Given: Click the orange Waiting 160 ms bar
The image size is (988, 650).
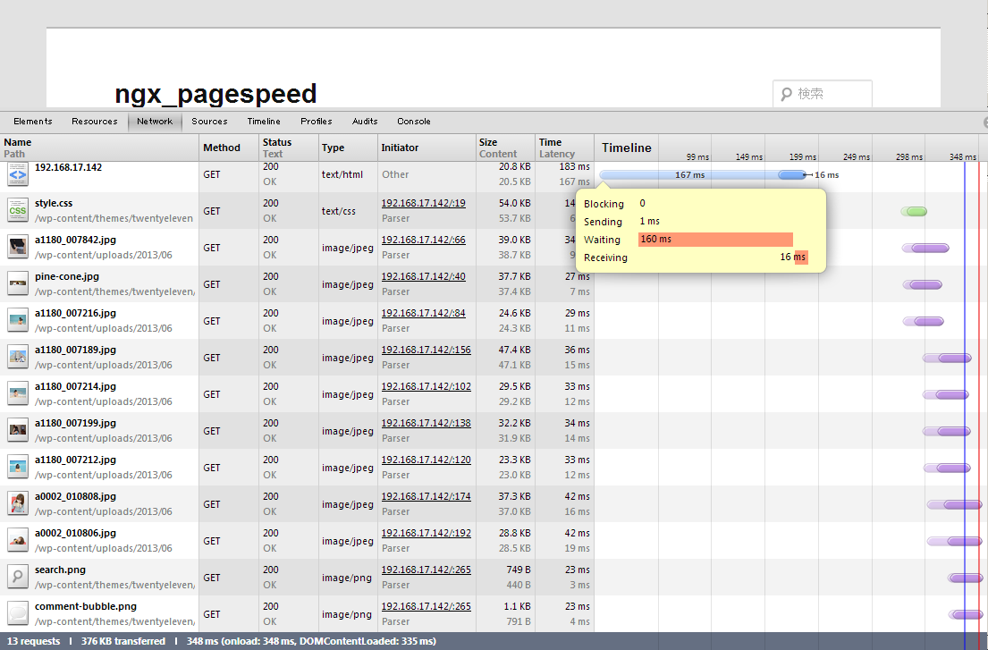Looking at the screenshot, I should tap(716, 240).
